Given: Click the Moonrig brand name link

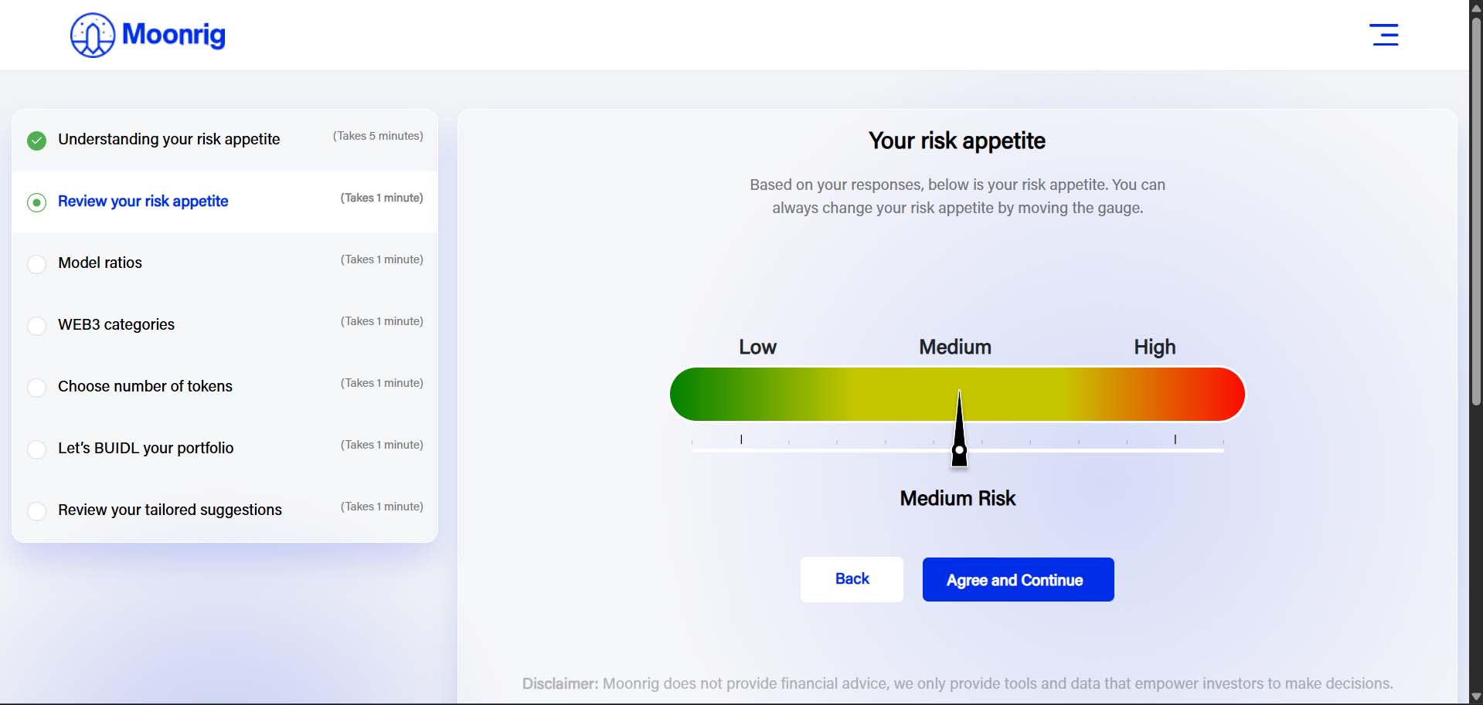Looking at the screenshot, I should coord(174,34).
